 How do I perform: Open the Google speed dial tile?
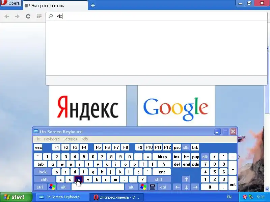tap(176, 106)
